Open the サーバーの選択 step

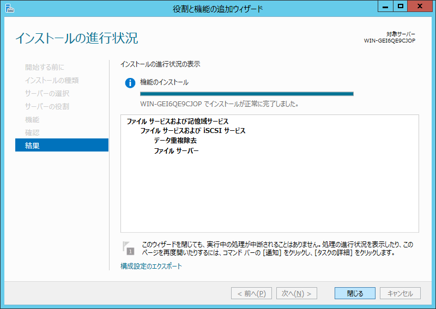47,93
